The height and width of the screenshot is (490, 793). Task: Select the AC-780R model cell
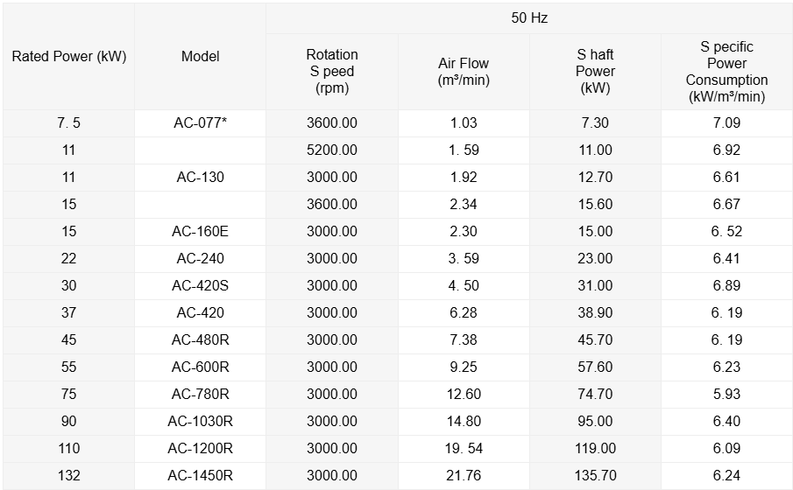coord(201,395)
